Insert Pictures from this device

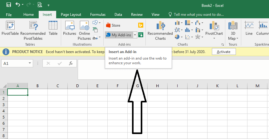click(70, 28)
